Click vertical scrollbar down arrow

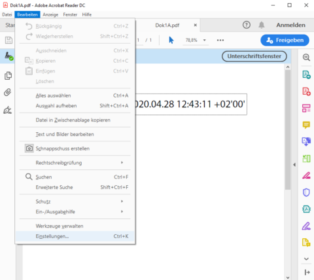(288, 277)
